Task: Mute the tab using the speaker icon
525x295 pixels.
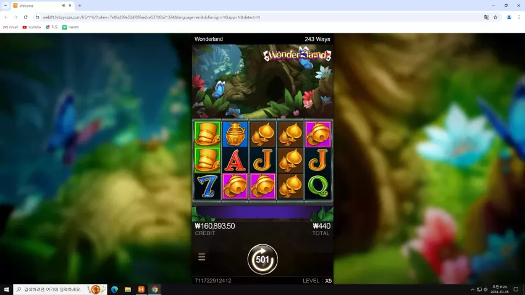Action: [63, 6]
